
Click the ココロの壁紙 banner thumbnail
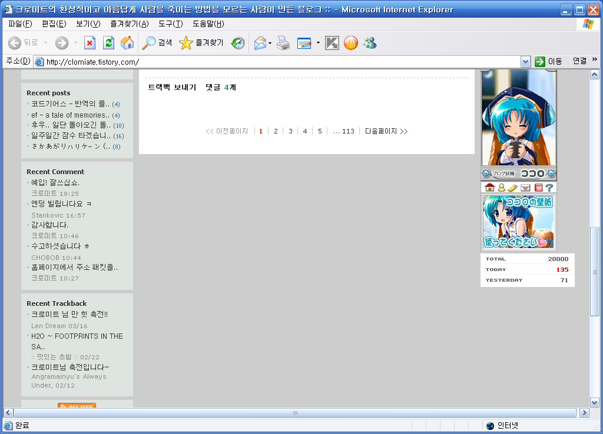pos(518,222)
